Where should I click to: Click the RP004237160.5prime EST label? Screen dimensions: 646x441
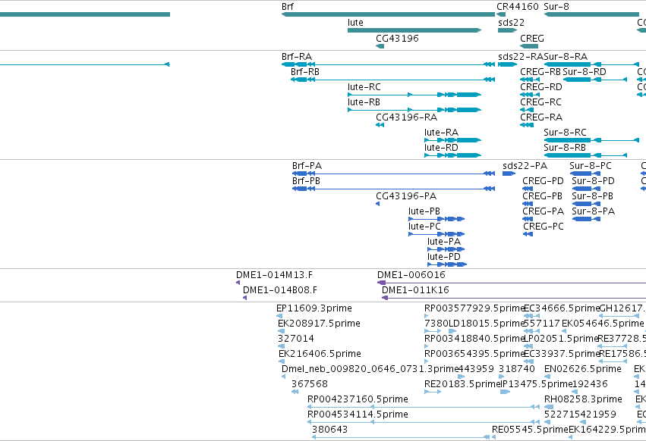point(358,399)
